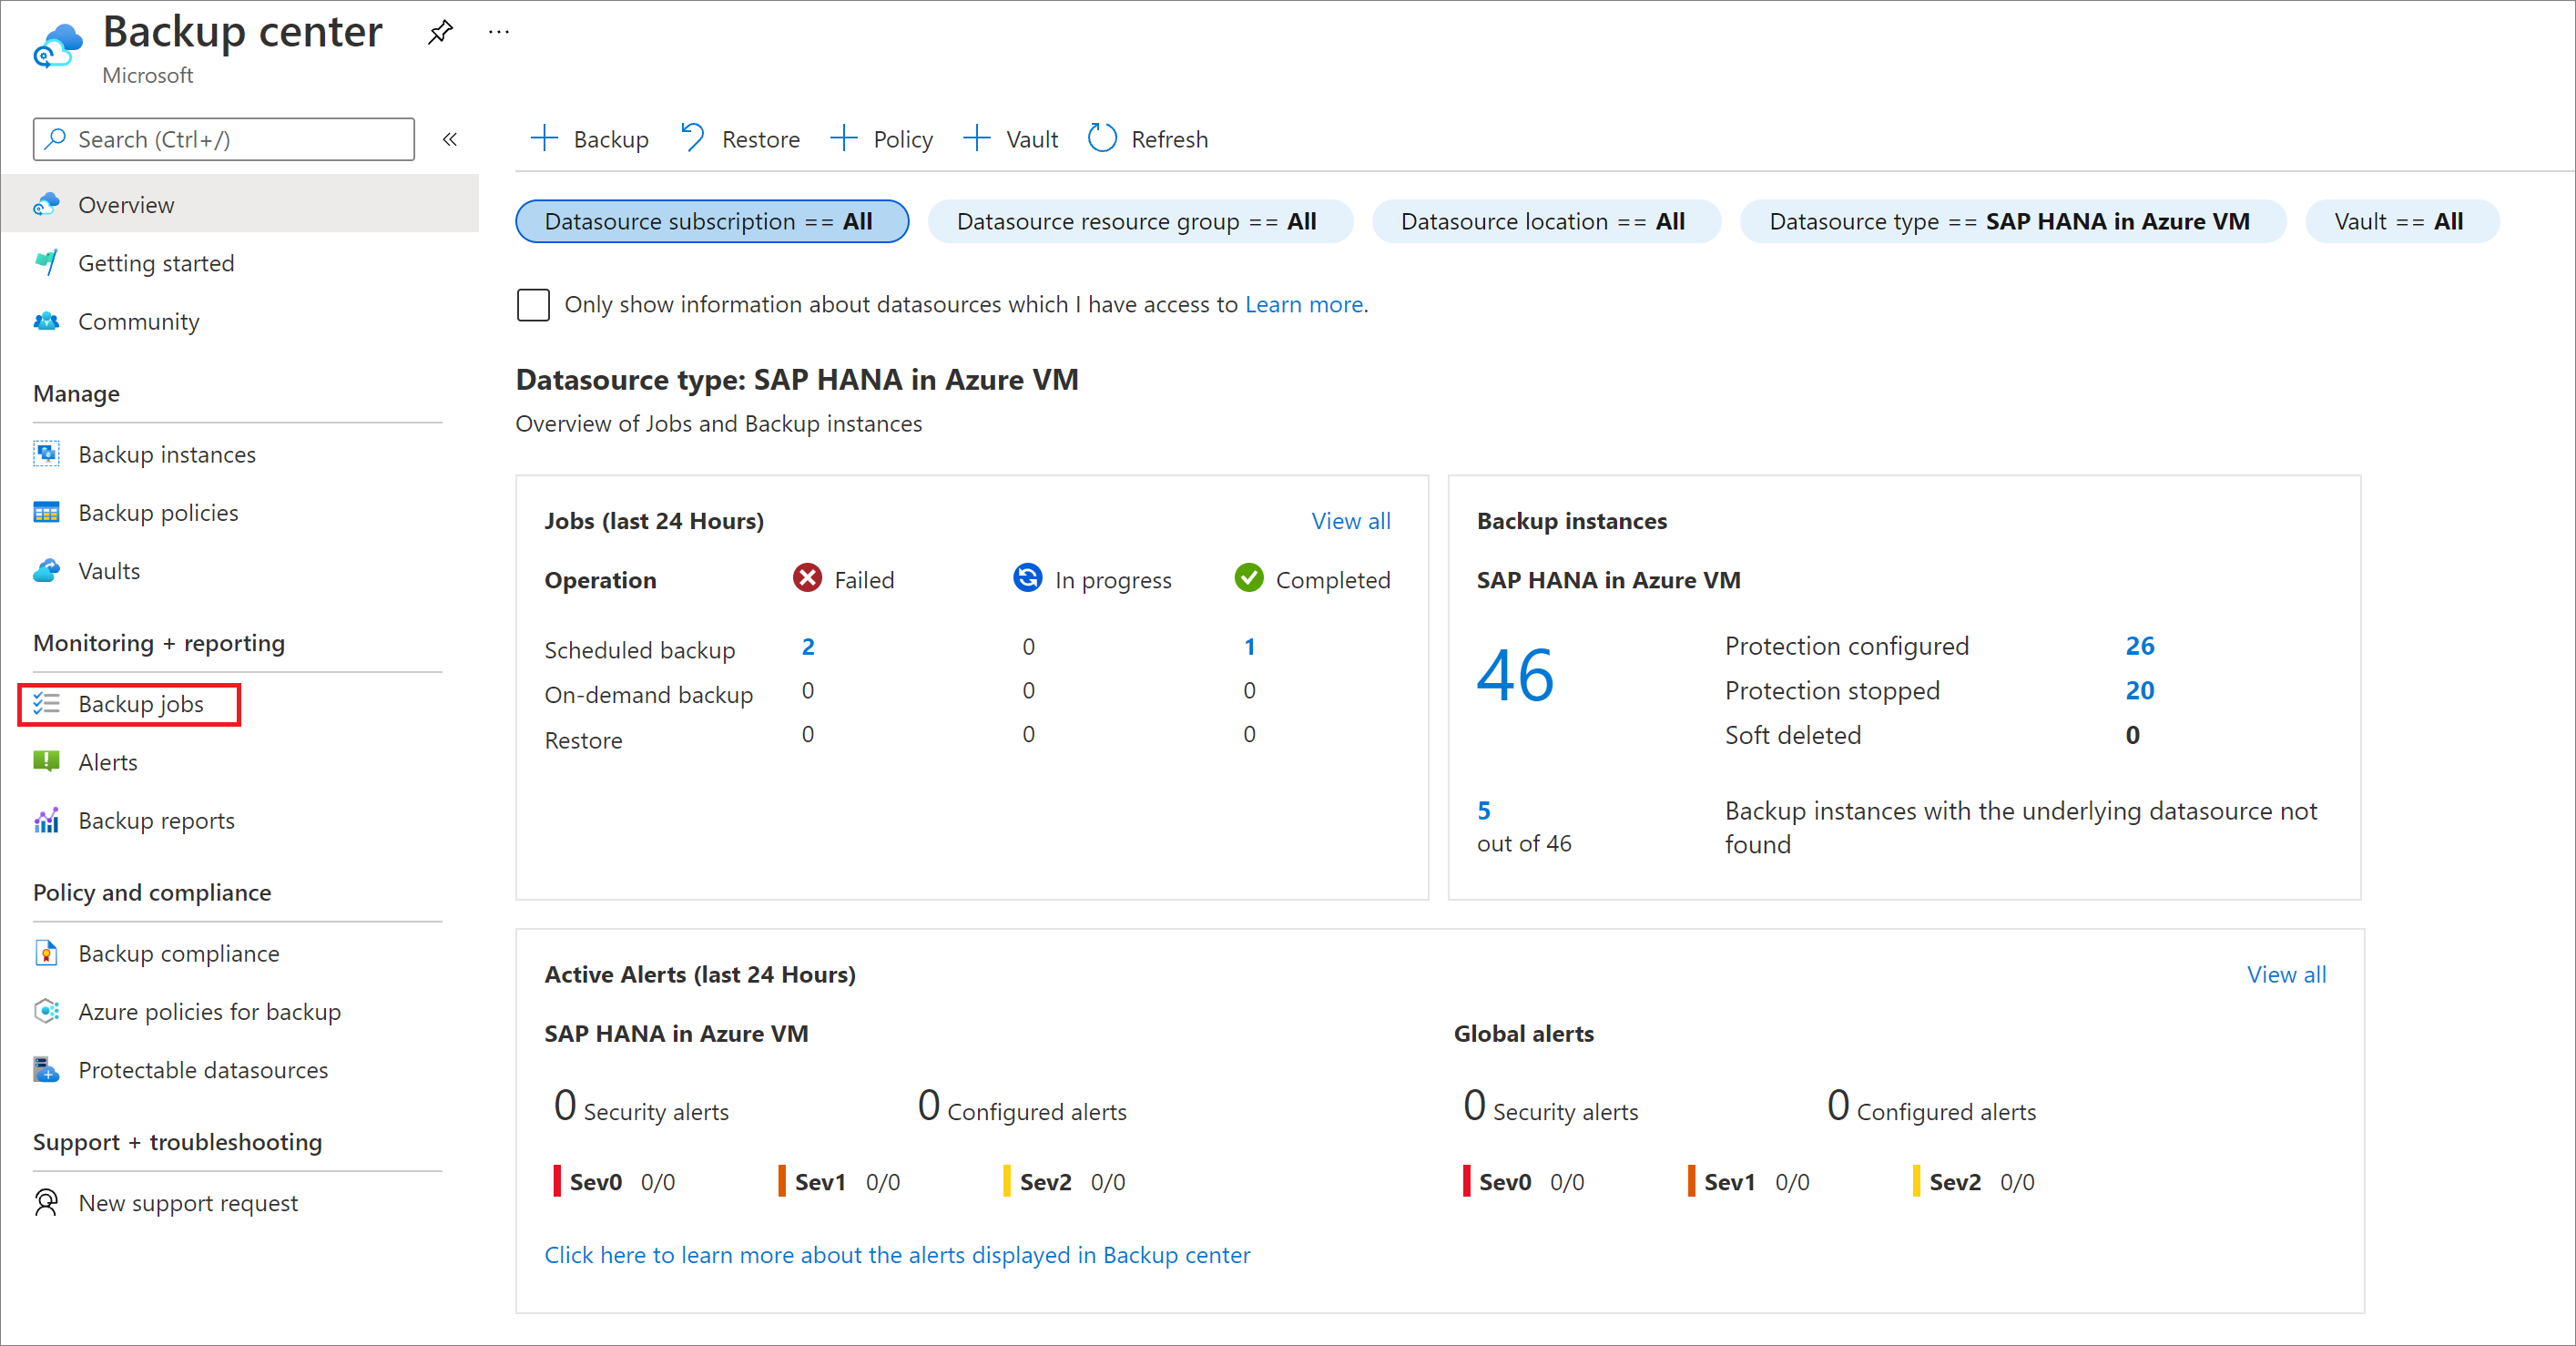Click the Backup reports icon in sidebar

(46, 821)
